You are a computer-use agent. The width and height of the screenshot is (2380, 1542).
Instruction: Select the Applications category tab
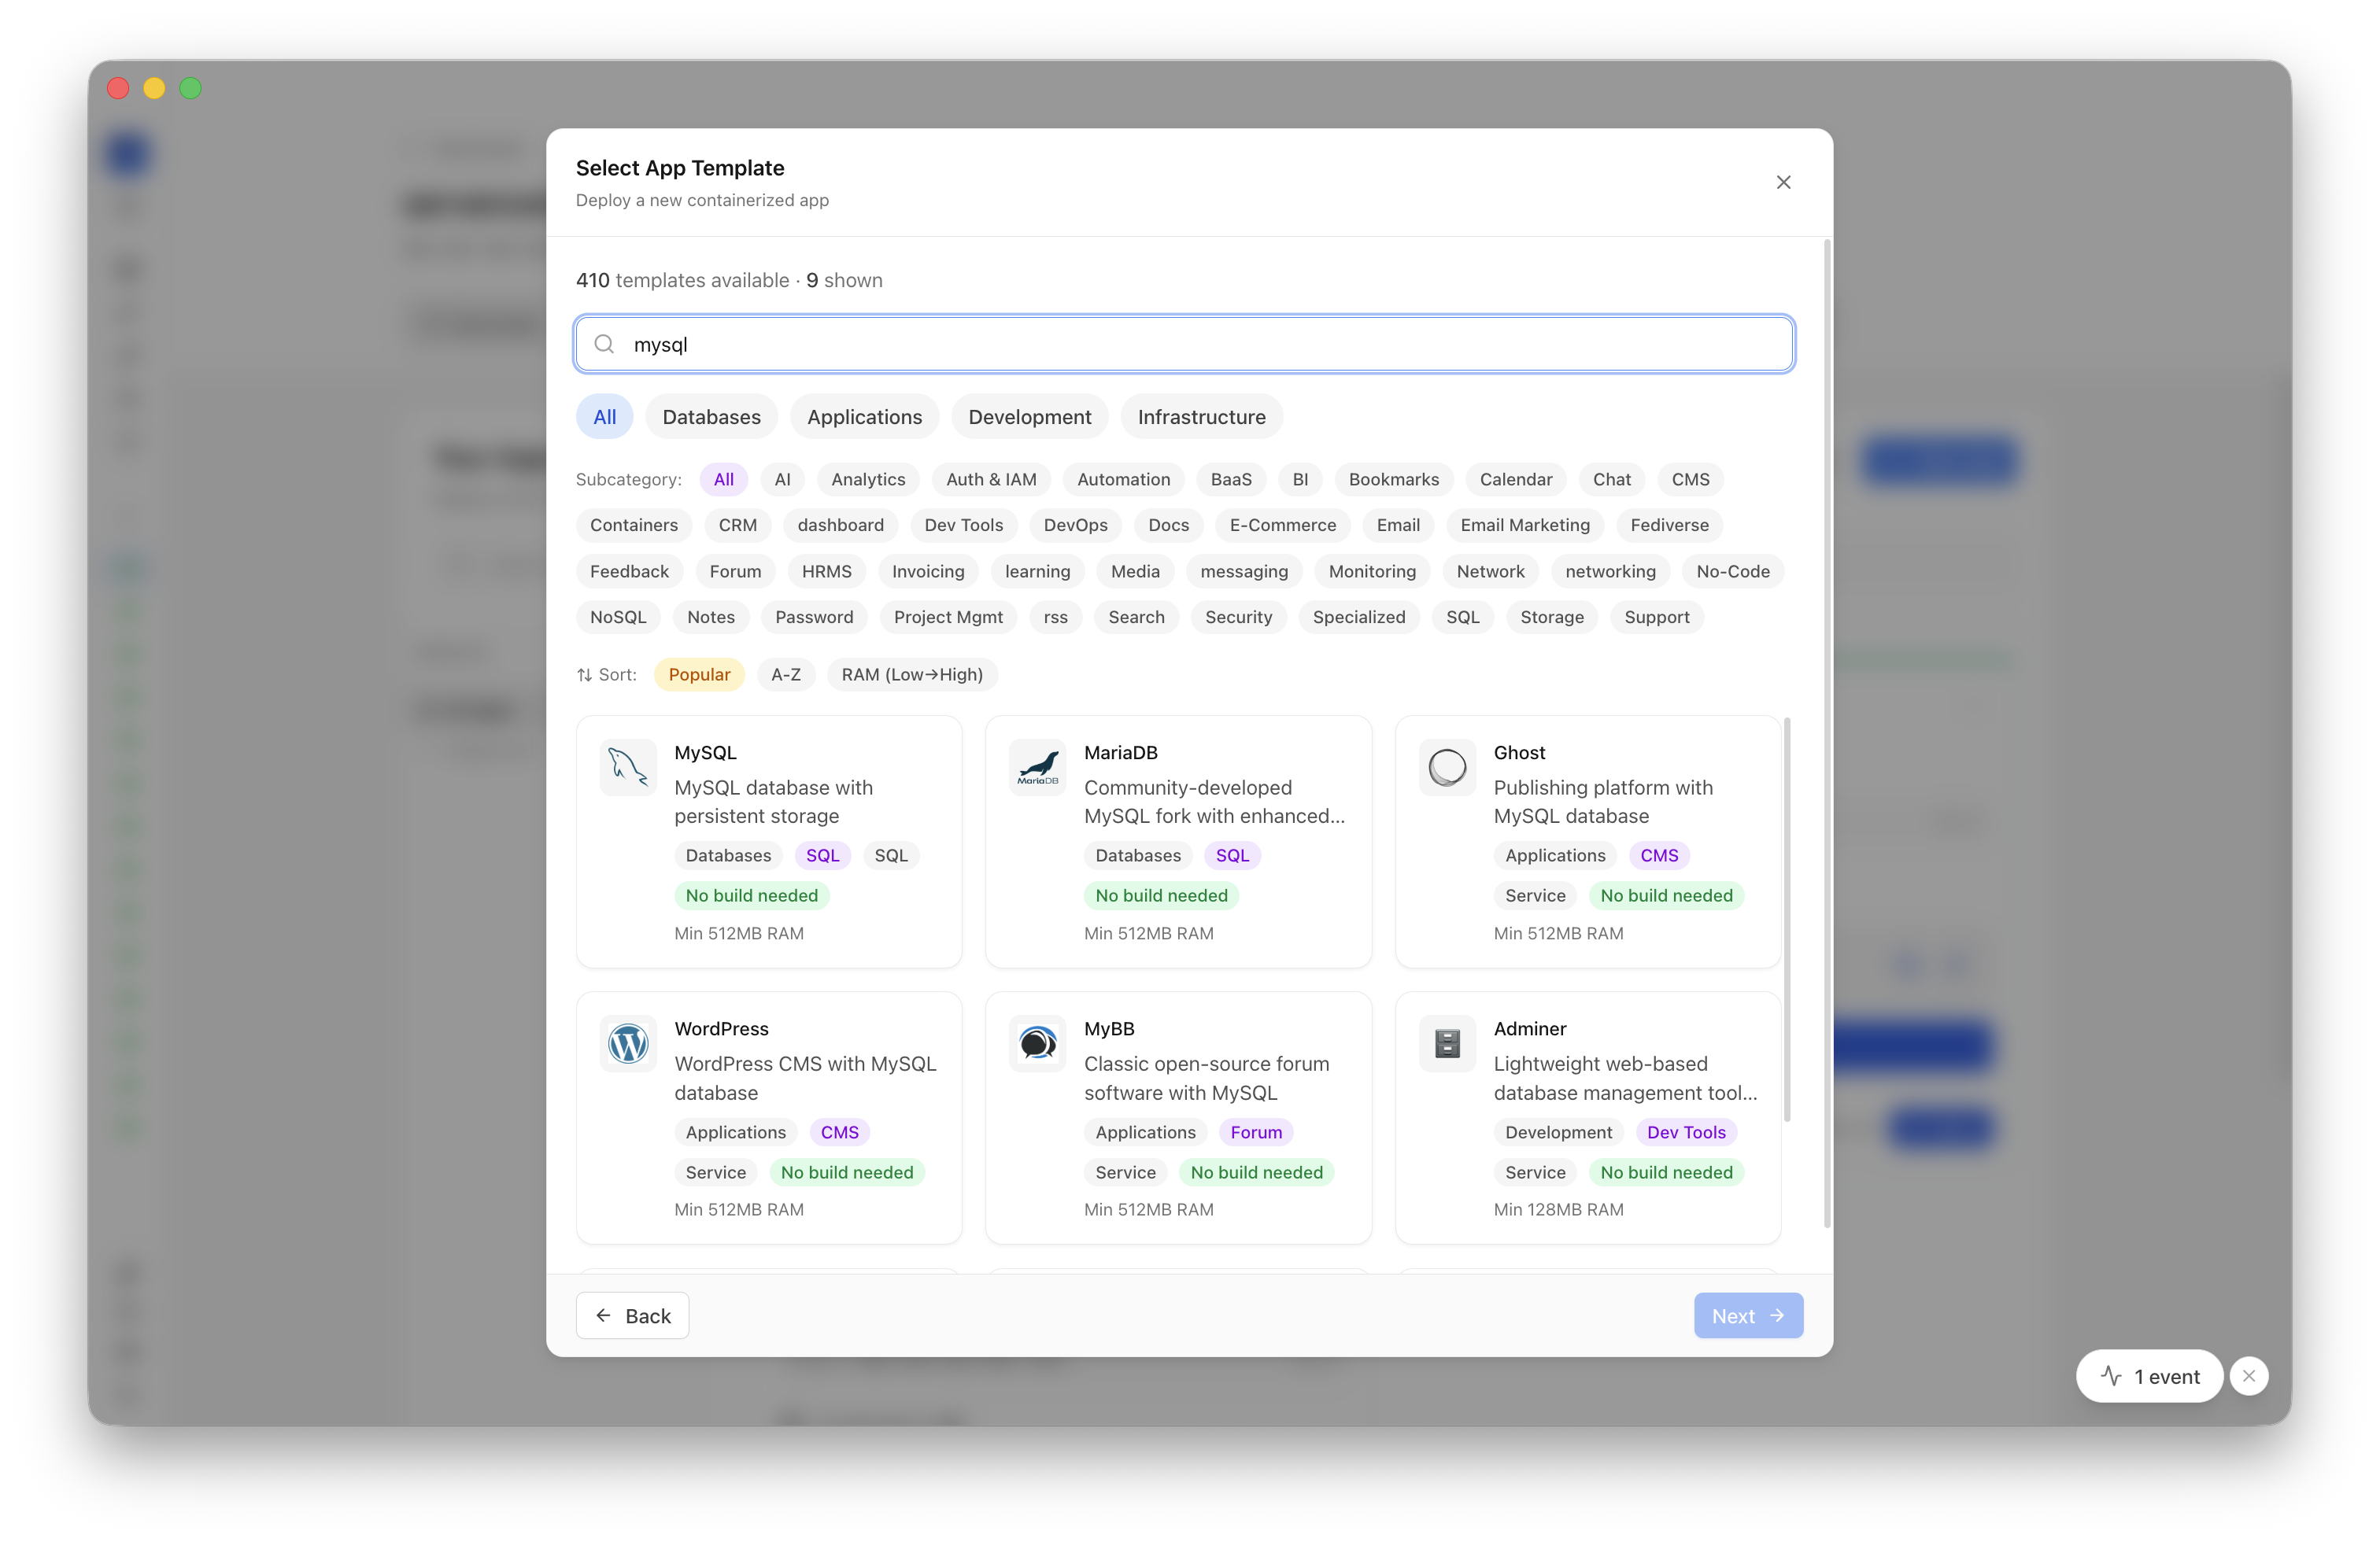[864, 417]
